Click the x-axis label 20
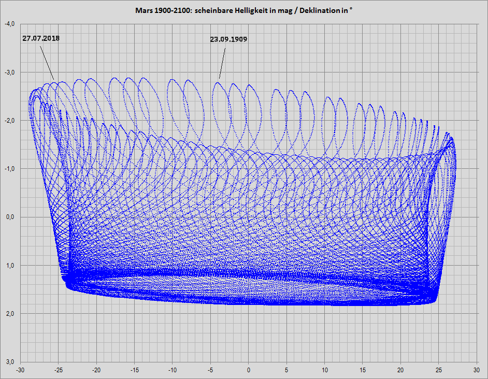 400,370
